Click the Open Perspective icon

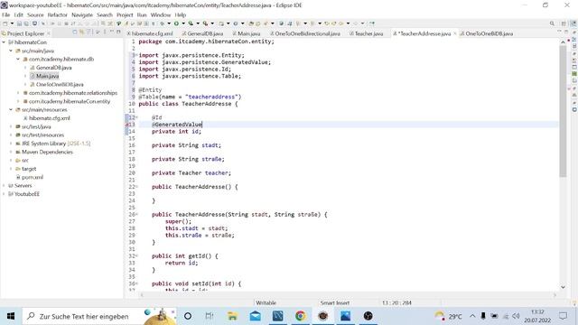tap(564, 23)
